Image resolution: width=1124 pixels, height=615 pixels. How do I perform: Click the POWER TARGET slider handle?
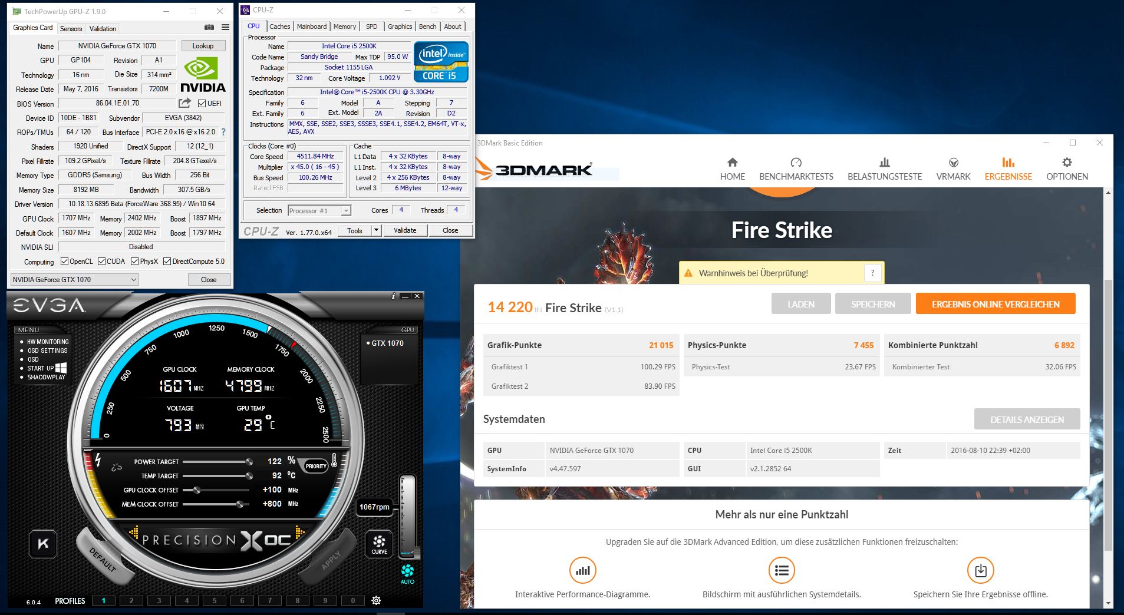[249, 462]
